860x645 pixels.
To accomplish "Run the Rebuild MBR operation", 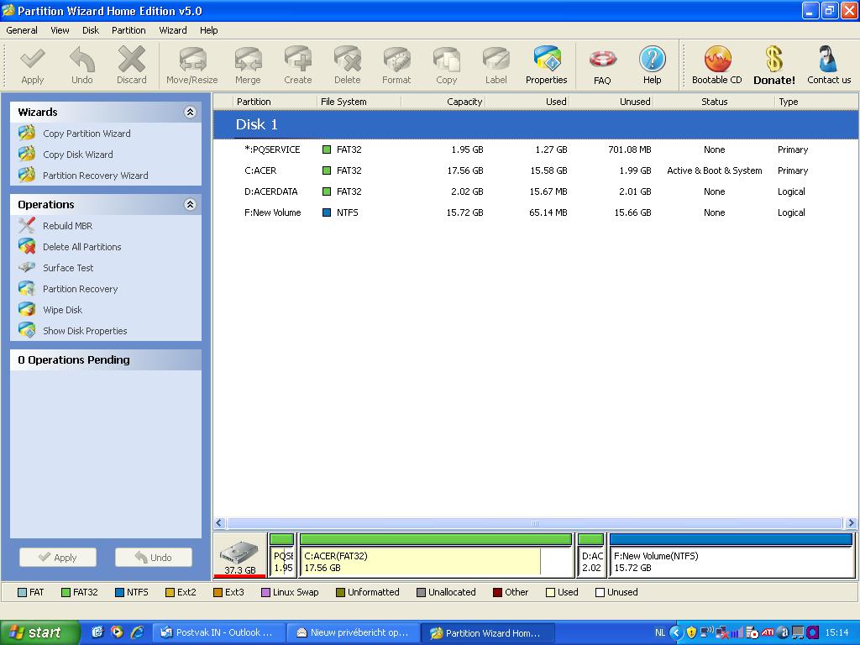I will (67, 226).
